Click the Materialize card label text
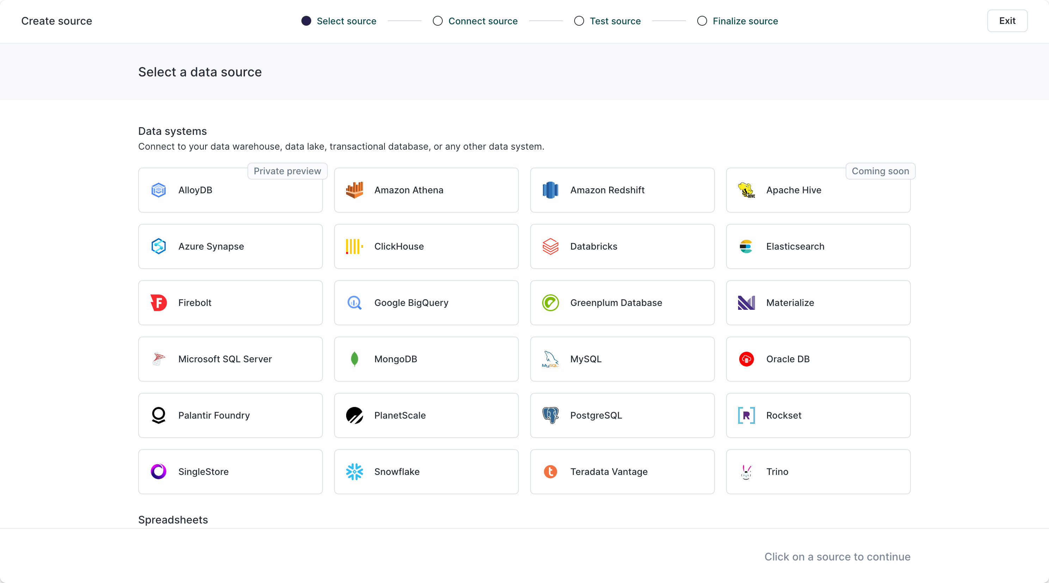This screenshot has height=583, width=1049. click(x=790, y=303)
